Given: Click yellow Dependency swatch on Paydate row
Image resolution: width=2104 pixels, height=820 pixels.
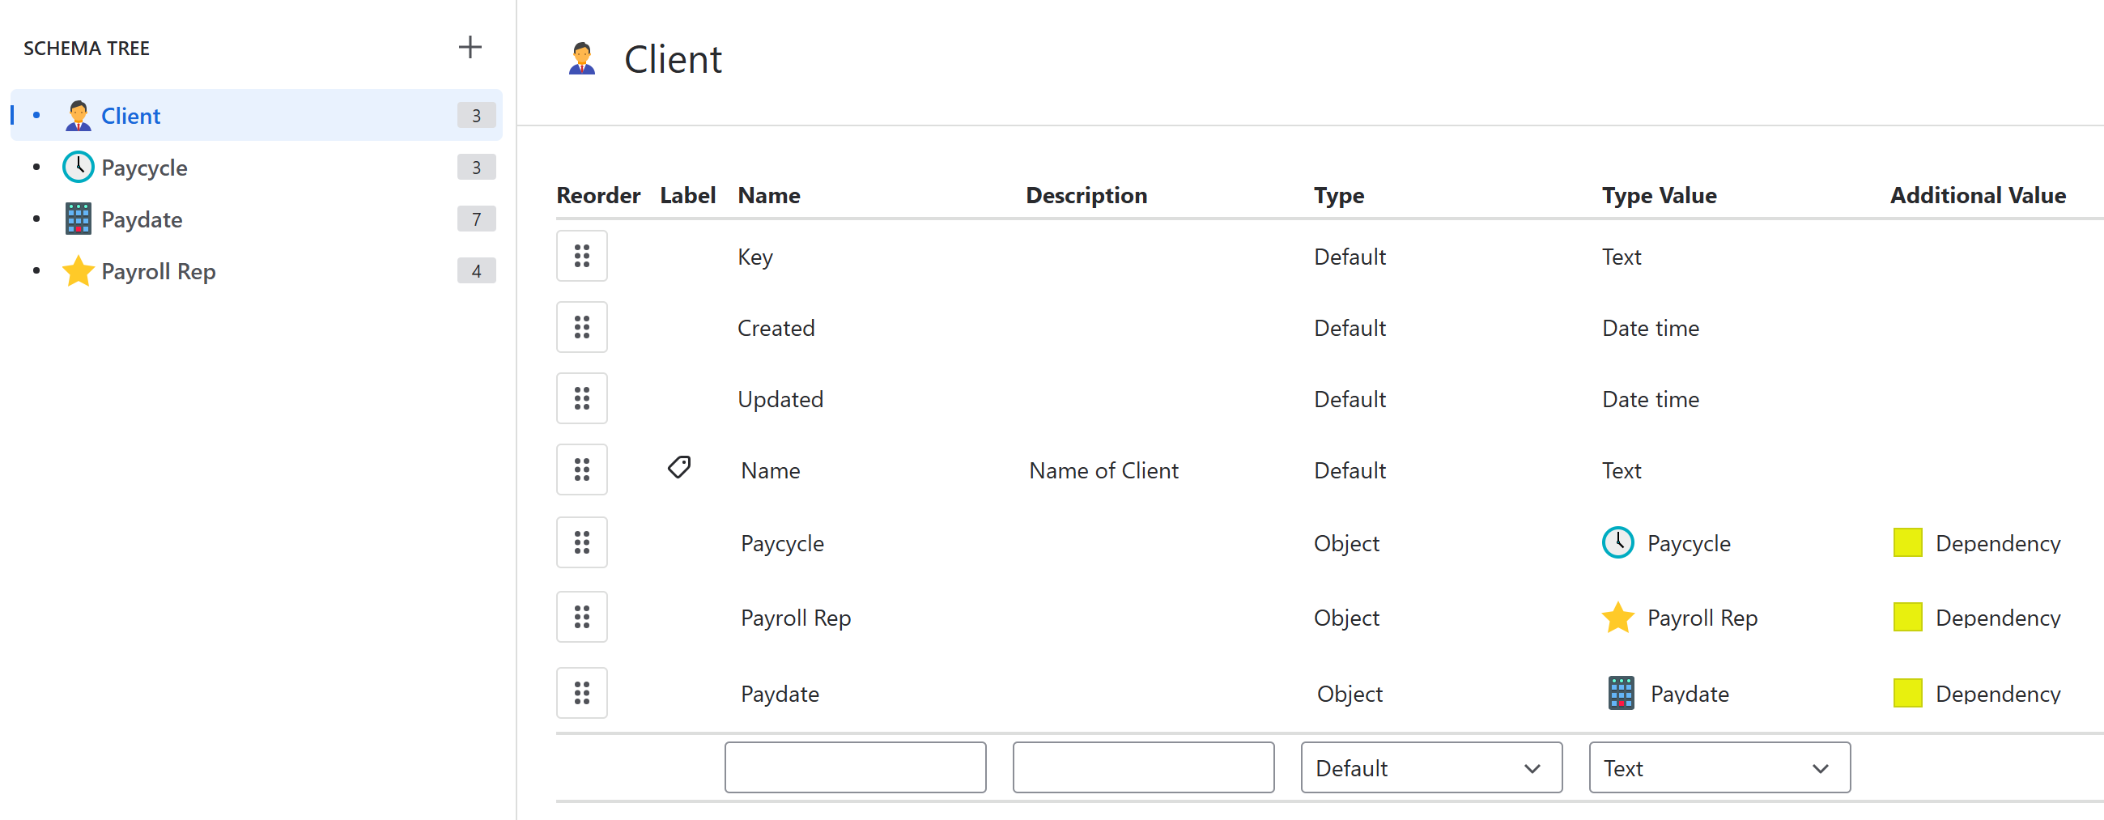Looking at the screenshot, I should 1907,694.
